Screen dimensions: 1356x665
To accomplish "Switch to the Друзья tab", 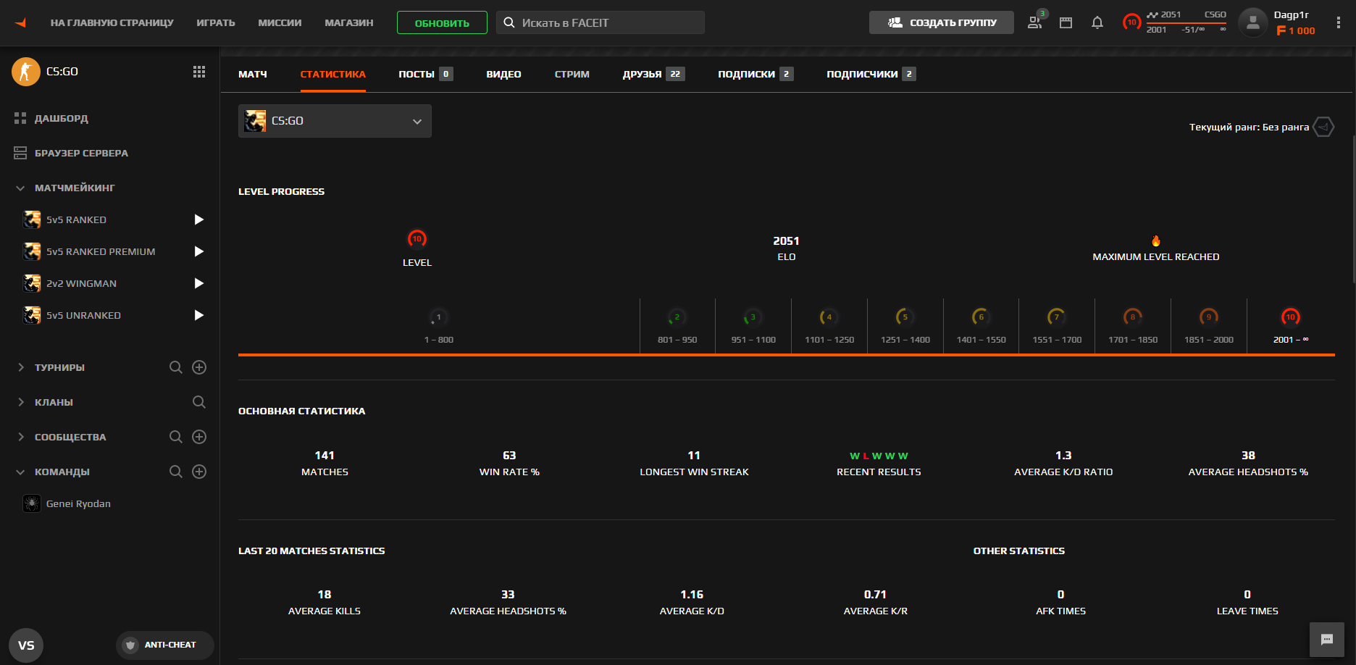I will [x=642, y=74].
